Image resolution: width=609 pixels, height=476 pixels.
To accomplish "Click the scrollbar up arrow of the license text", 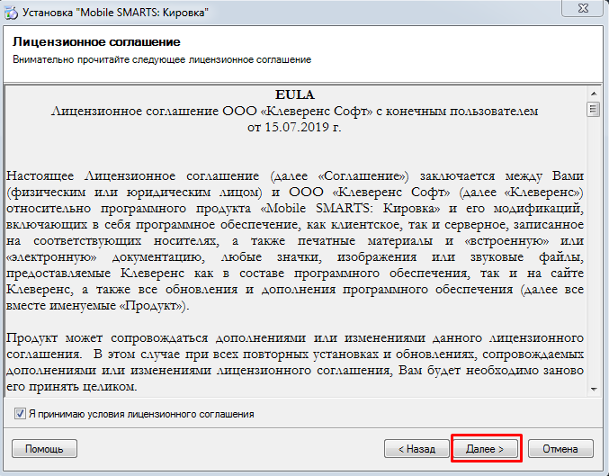I will (594, 94).
